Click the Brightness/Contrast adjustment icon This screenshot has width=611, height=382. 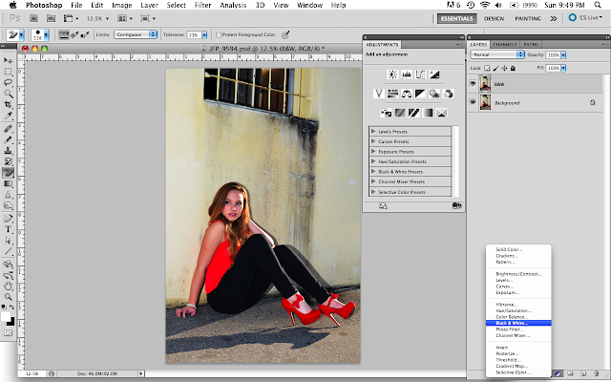(x=391, y=74)
